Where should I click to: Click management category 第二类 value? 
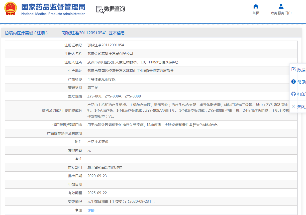click(92, 88)
